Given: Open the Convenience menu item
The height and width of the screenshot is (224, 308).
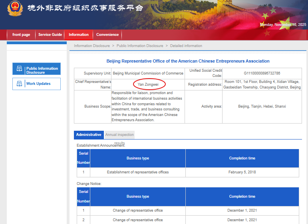Looking at the screenshot, I should (x=107, y=35).
